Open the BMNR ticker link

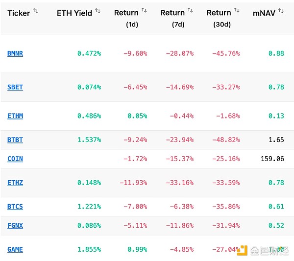[15, 53]
